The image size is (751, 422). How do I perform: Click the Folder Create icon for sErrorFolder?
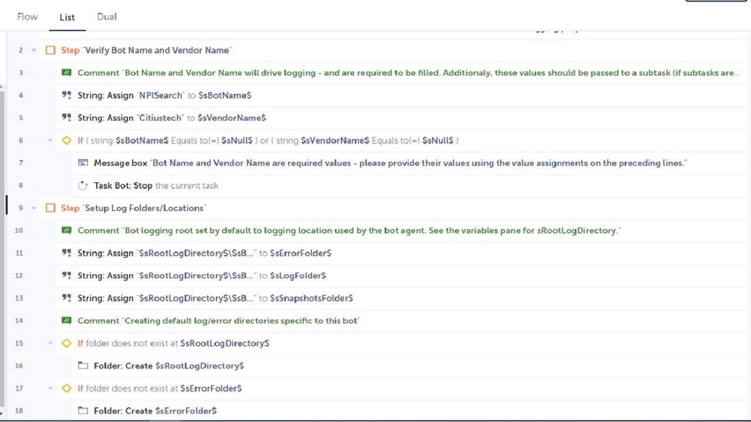(x=83, y=411)
